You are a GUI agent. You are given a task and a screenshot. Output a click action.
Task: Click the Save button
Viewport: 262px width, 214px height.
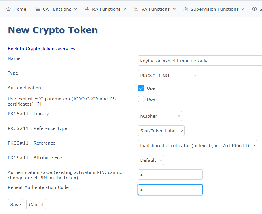click(16, 204)
